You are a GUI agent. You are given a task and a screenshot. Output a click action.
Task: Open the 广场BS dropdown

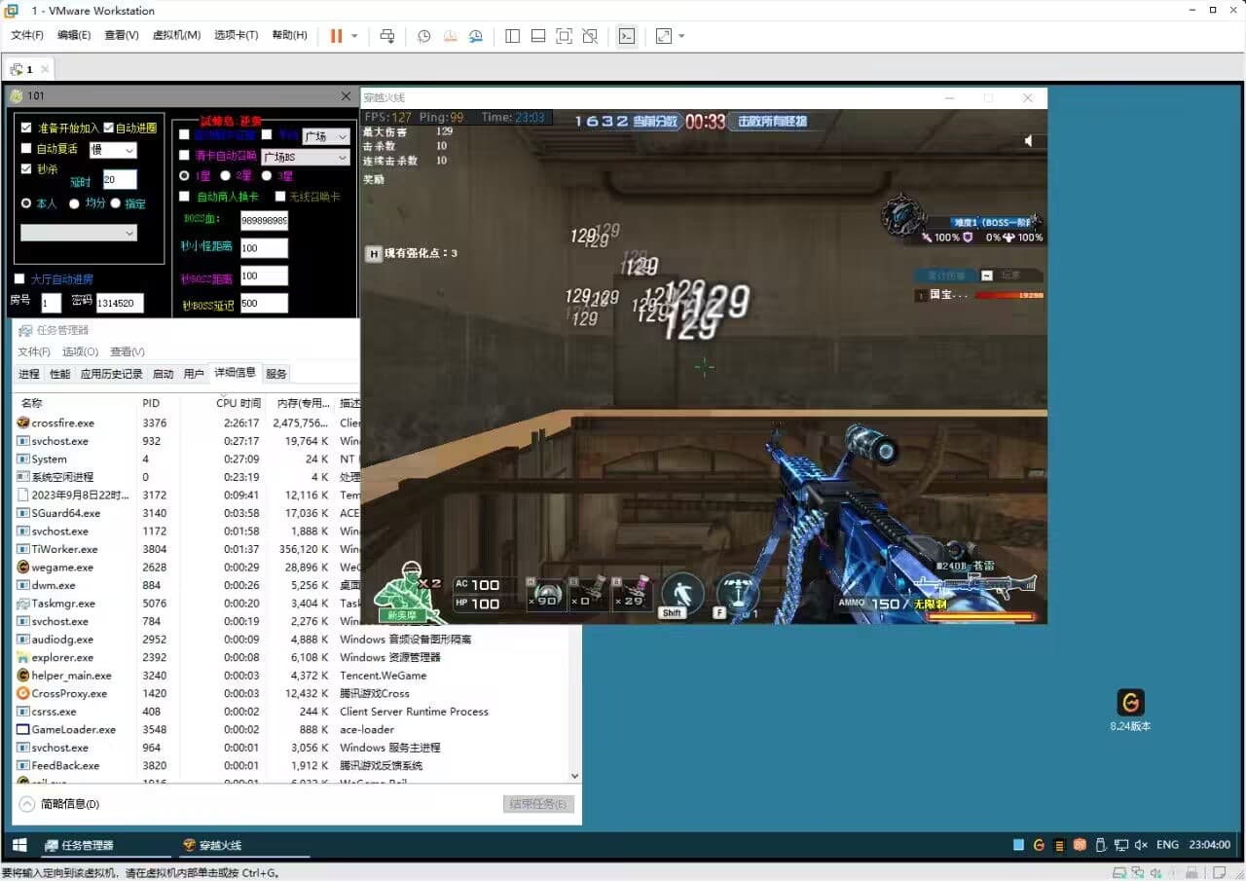[305, 157]
